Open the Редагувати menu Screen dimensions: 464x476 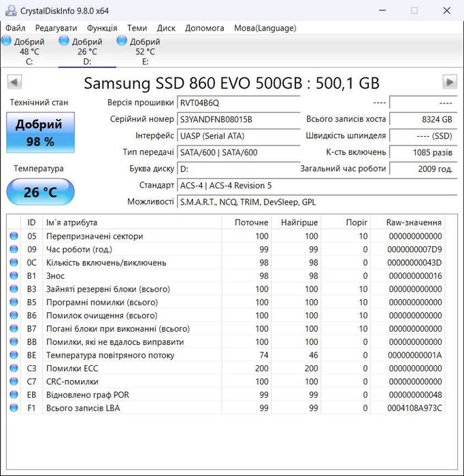[x=56, y=29]
